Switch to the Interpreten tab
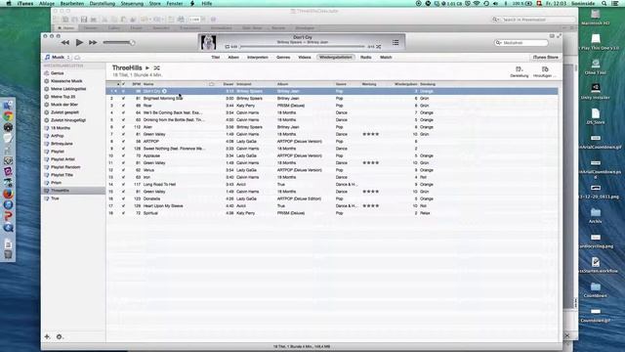This screenshot has width=625, height=352. [258, 58]
